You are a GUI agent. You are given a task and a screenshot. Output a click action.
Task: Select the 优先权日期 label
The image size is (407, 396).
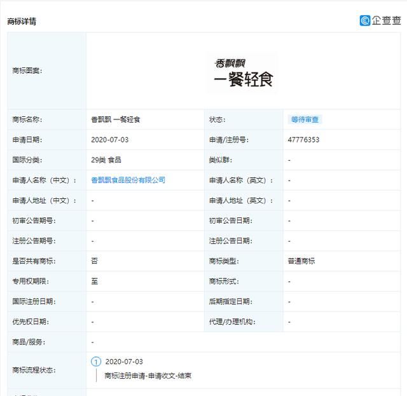pyautogui.click(x=31, y=322)
